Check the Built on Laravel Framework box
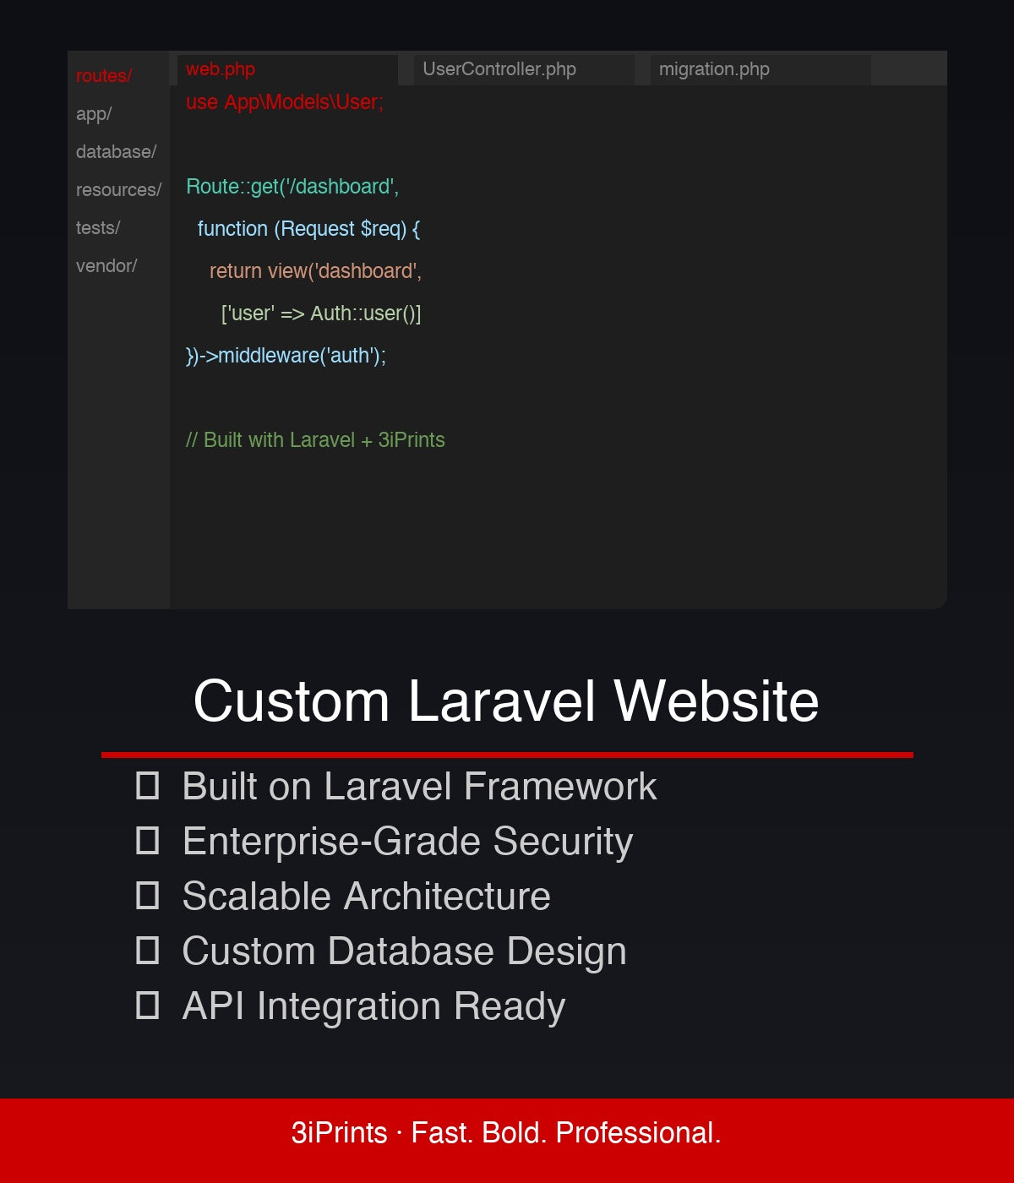The image size is (1014, 1183). [x=149, y=787]
